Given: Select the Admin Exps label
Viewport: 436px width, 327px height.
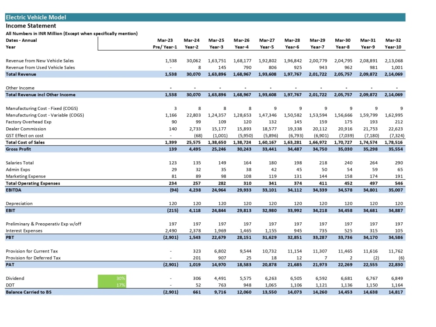Looking at the screenshot, I should click(18, 169).
